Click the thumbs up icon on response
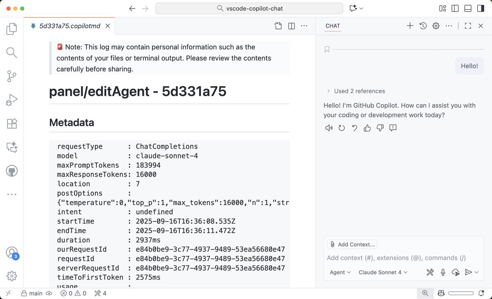The height and width of the screenshot is (299, 492). click(367, 128)
